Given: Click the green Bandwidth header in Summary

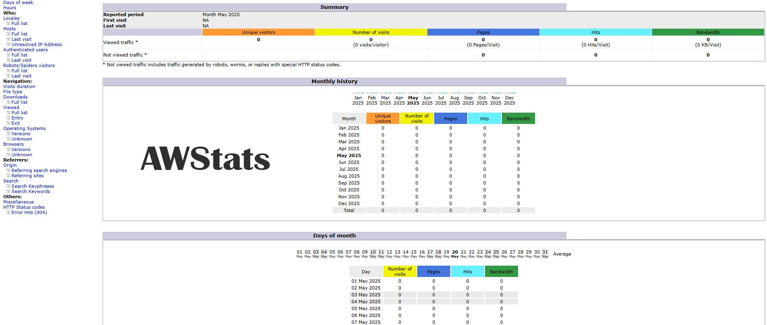Looking at the screenshot, I should coord(708,32).
